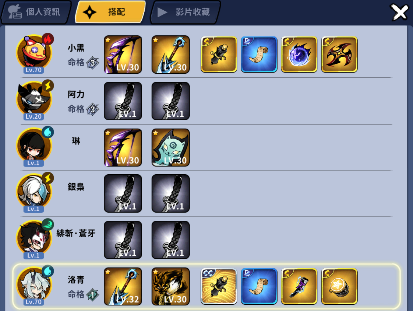This screenshot has width=413, height=311.
Task: Select 緋斬·蒼牙's first LV.1 weapon slot
Action: tap(123, 240)
